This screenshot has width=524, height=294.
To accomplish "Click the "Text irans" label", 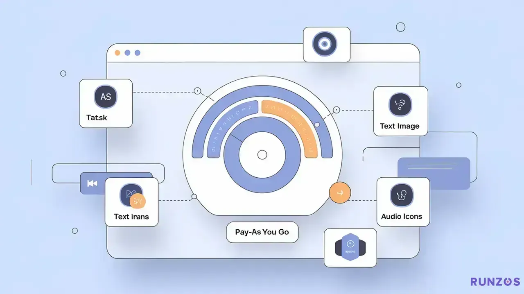I will [131, 217].
